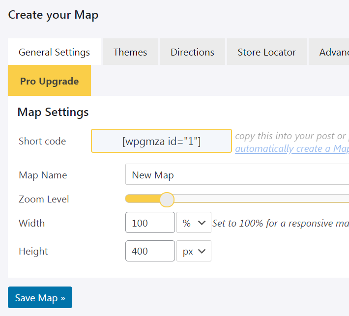Click the Save Map button
The height and width of the screenshot is (316, 349).
click(40, 297)
